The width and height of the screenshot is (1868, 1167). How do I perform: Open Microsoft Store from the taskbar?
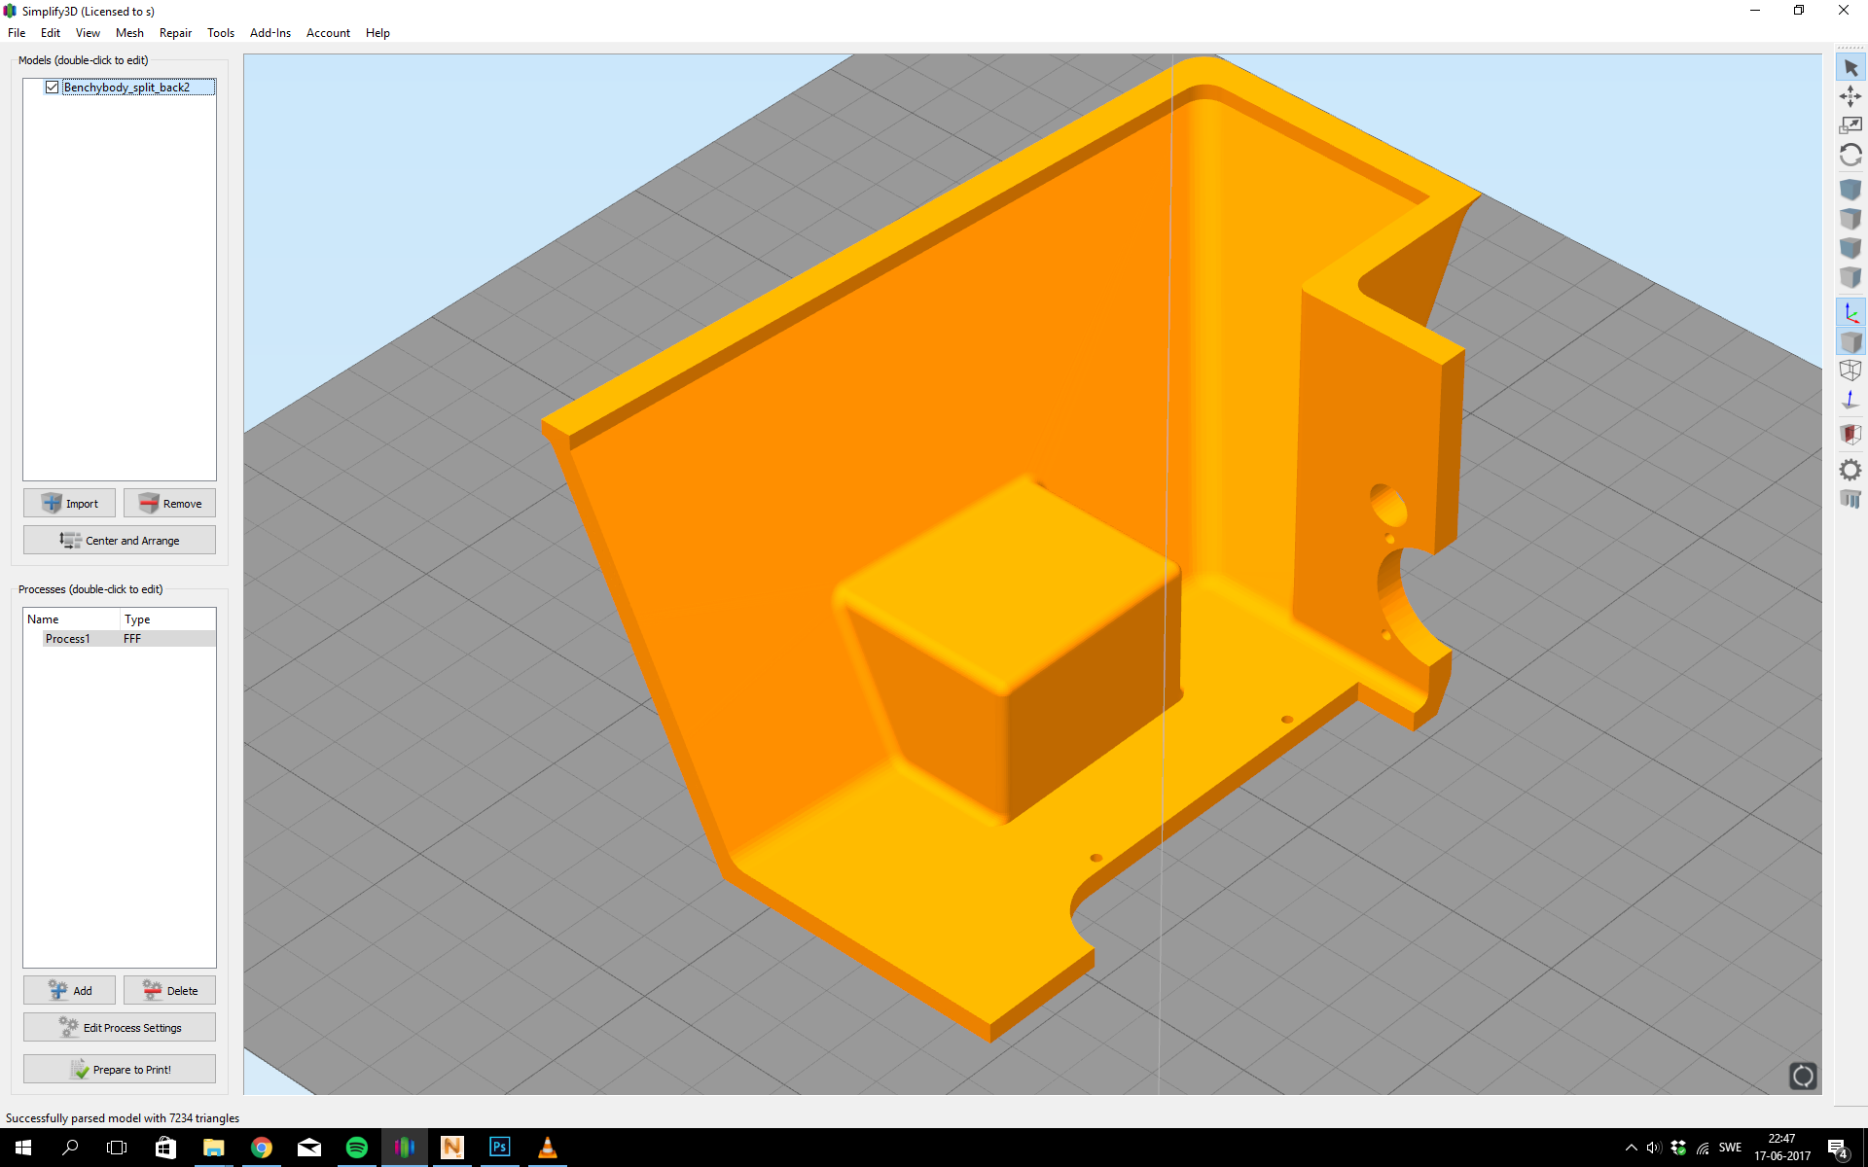(x=166, y=1148)
